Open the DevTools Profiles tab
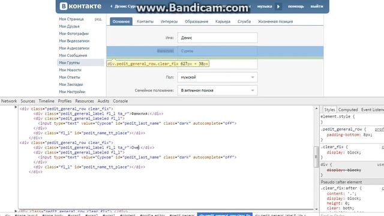 click(x=65, y=101)
